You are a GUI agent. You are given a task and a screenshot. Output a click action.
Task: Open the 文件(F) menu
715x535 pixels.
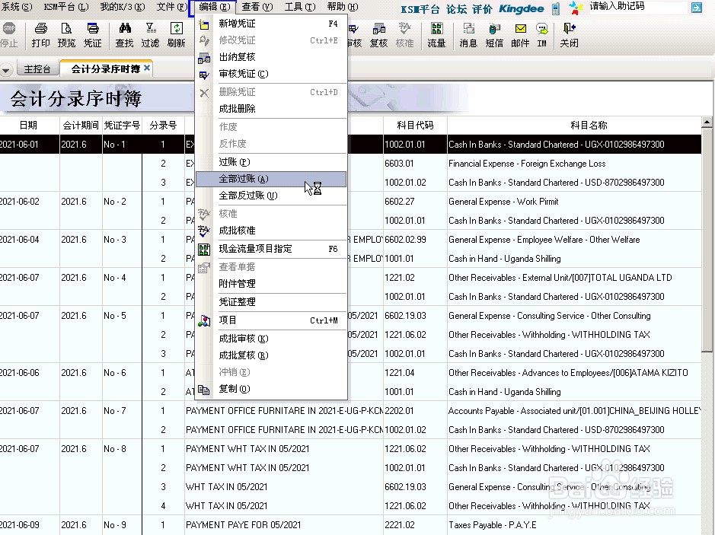171,7
